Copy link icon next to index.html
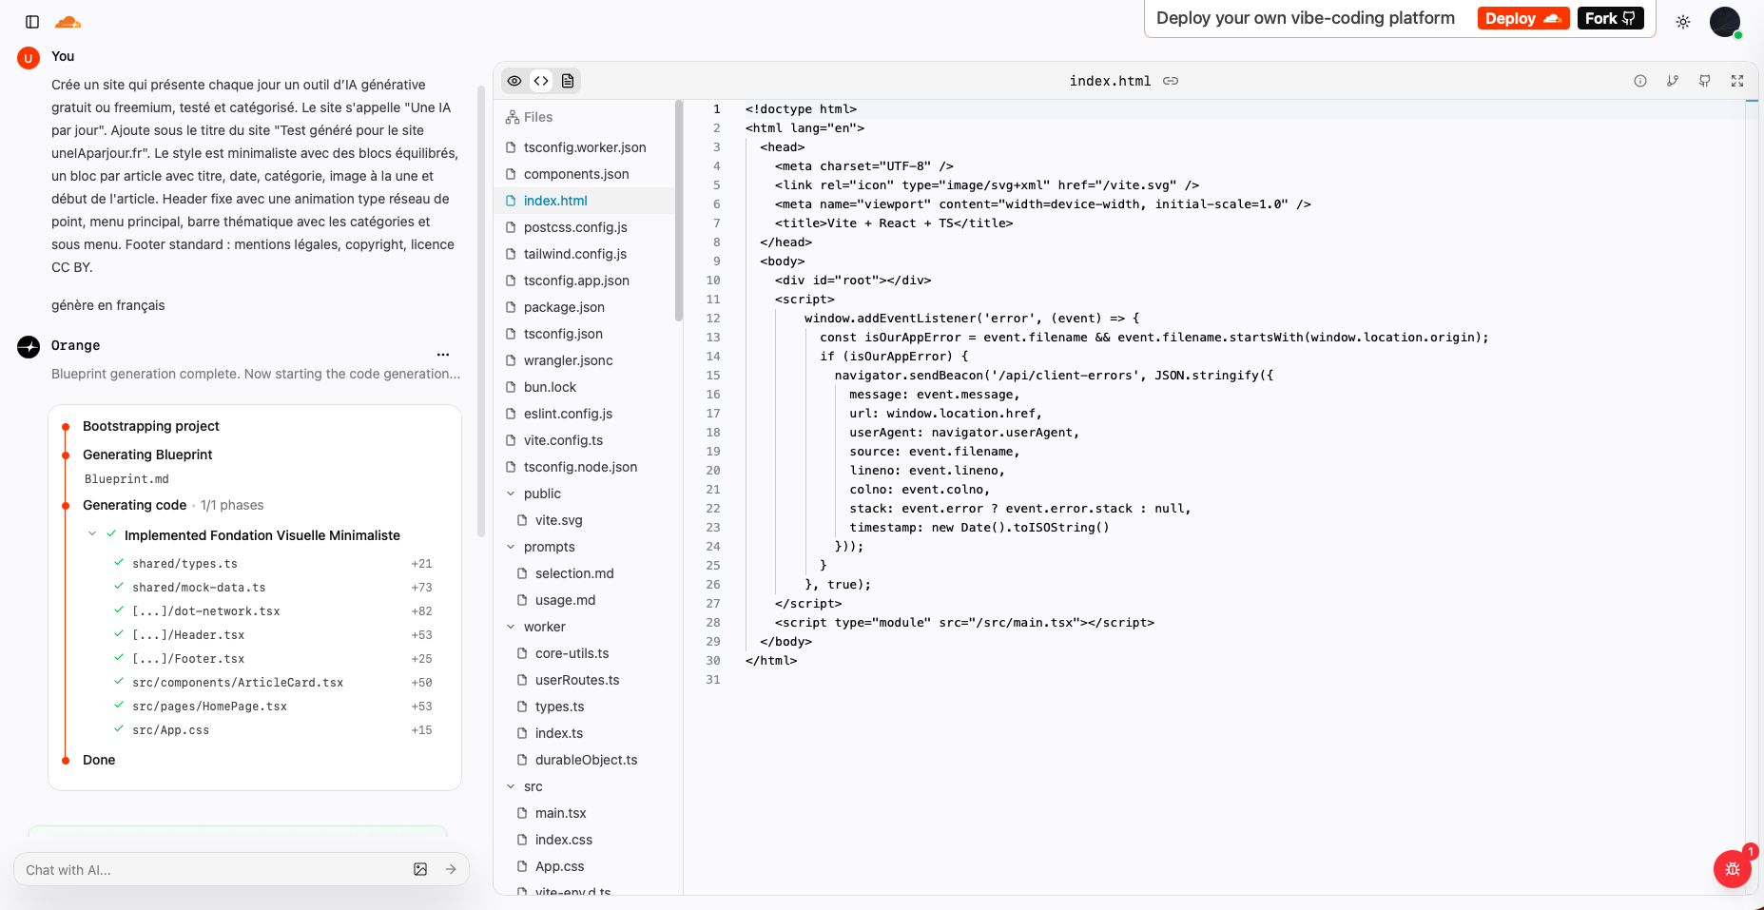 tap(1171, 81)
